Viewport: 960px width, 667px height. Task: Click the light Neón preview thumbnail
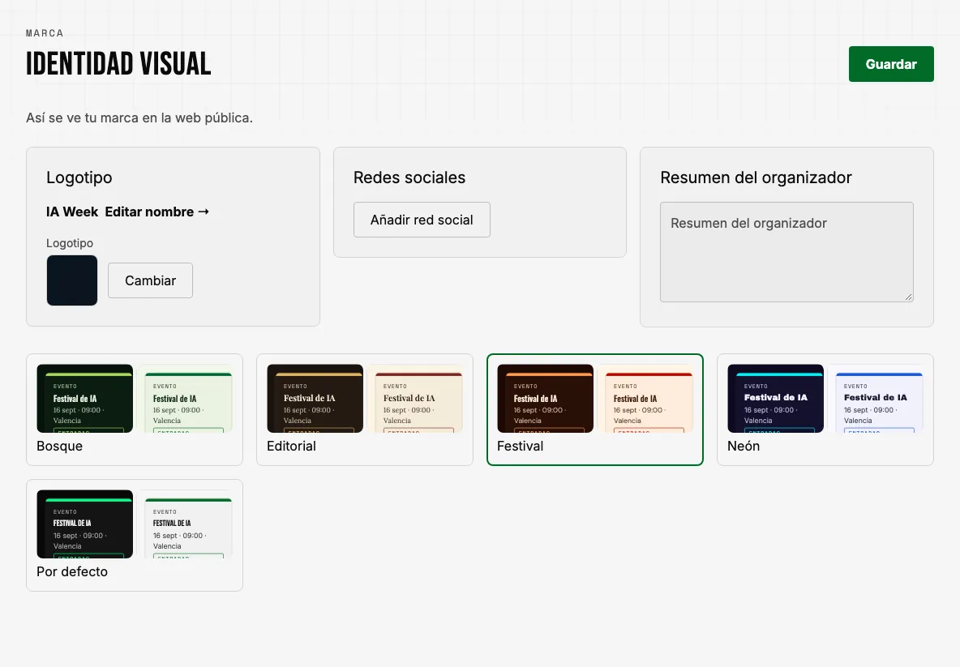coord(875,399)
